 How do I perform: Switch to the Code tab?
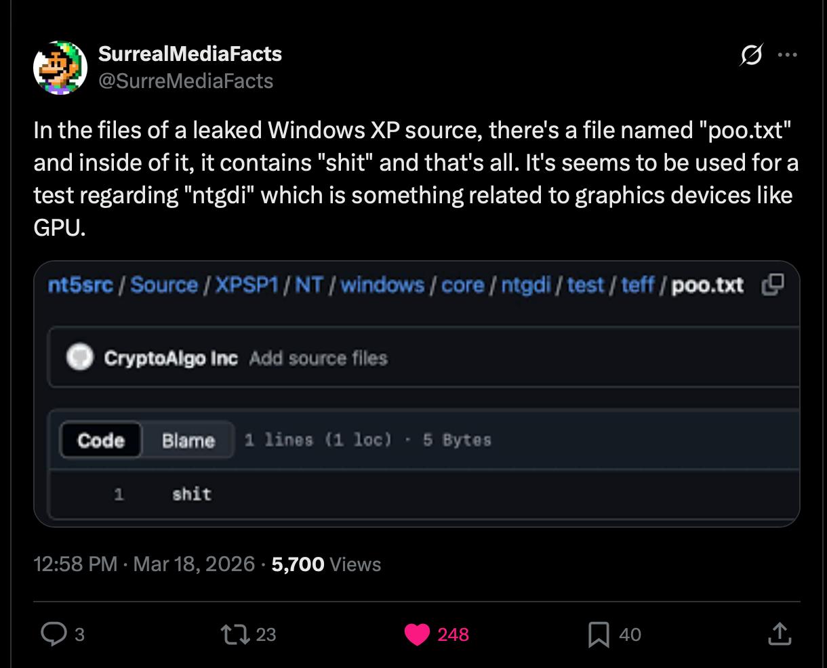[101, 440]
